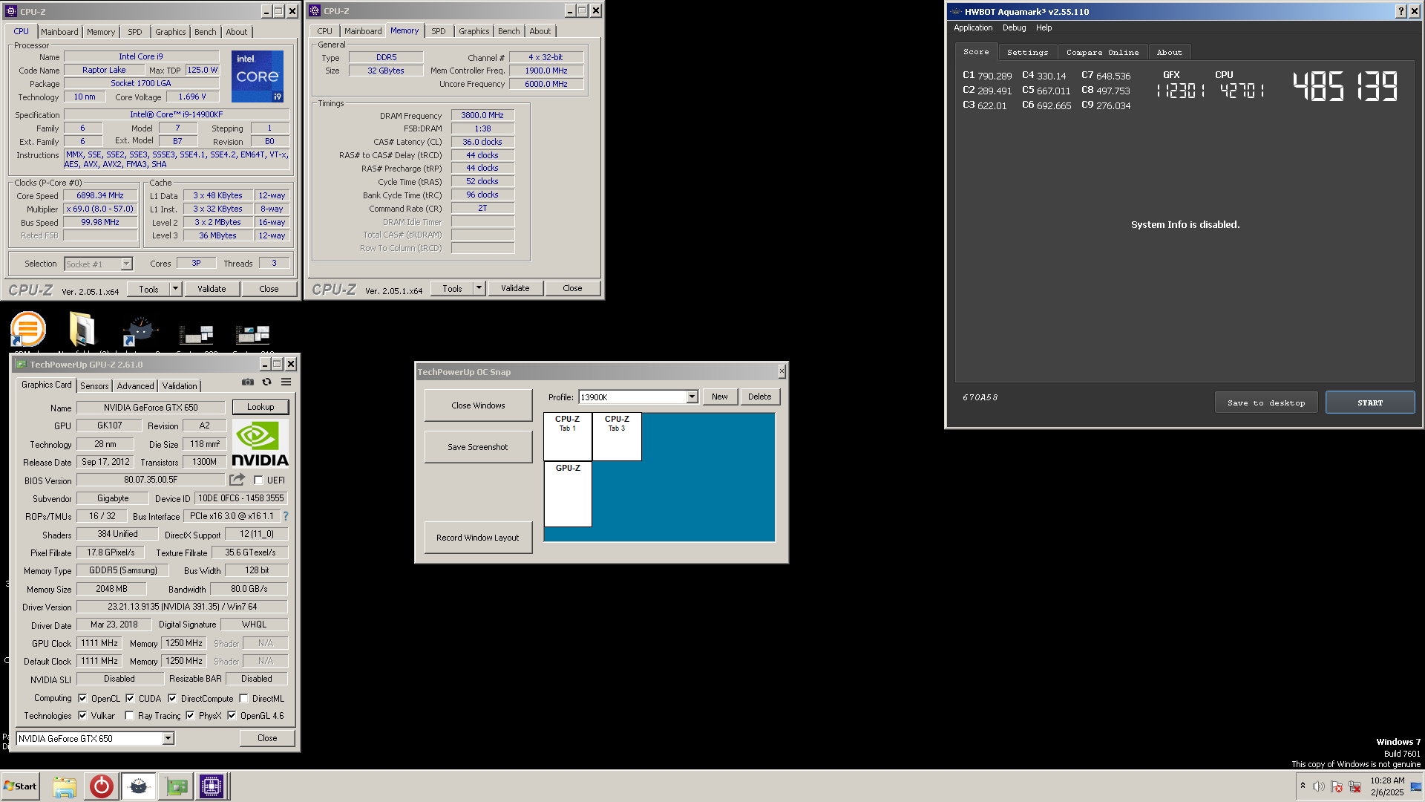Click Validate in the left CPU-Z window
Screen dimensions: 1425x802
pyautogui.click(x=212, y=289)
